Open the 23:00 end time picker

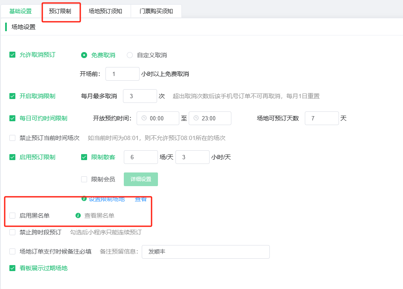210,118
